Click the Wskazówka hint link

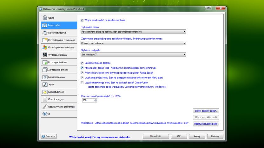[135, 123]
